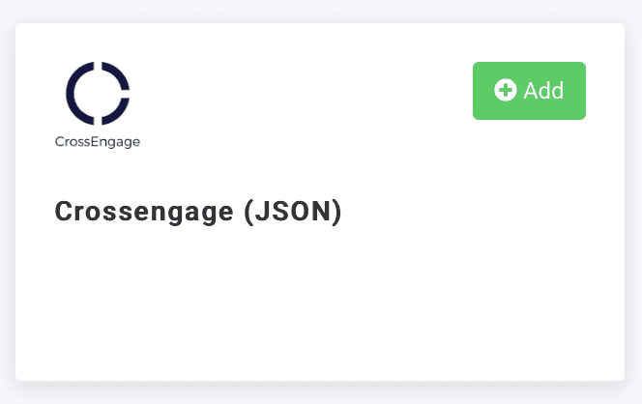This screenshot has height=404, width=642.
Task: Click the CrossEngage wordmark under the logo
Action: (98, 142)
